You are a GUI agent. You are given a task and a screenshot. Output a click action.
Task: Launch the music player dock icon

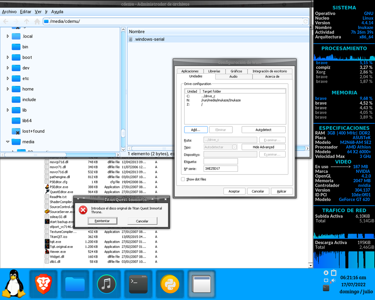(106, 284)
